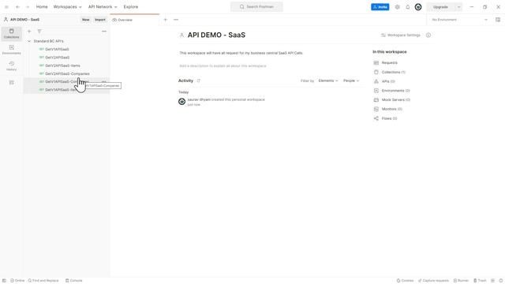
Task: Open the GetV1APISaaS-Items request
Action: [x=62, y=90]
